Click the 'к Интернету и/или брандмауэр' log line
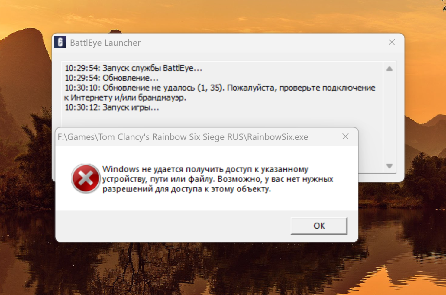Viewport: 446px width, 295px height. [x=125, y=98]
